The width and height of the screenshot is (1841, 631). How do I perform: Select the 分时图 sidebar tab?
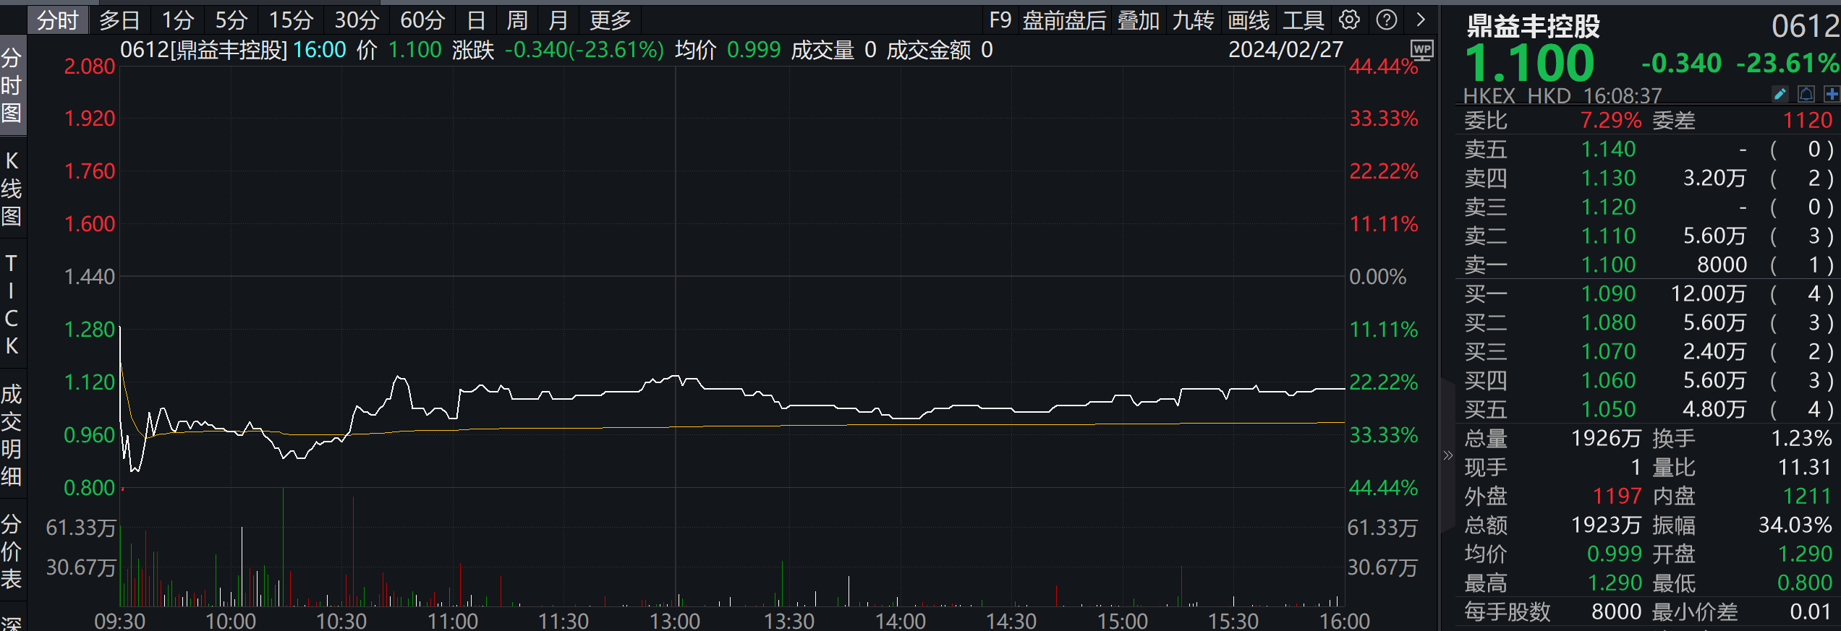(x=12, y=85)
